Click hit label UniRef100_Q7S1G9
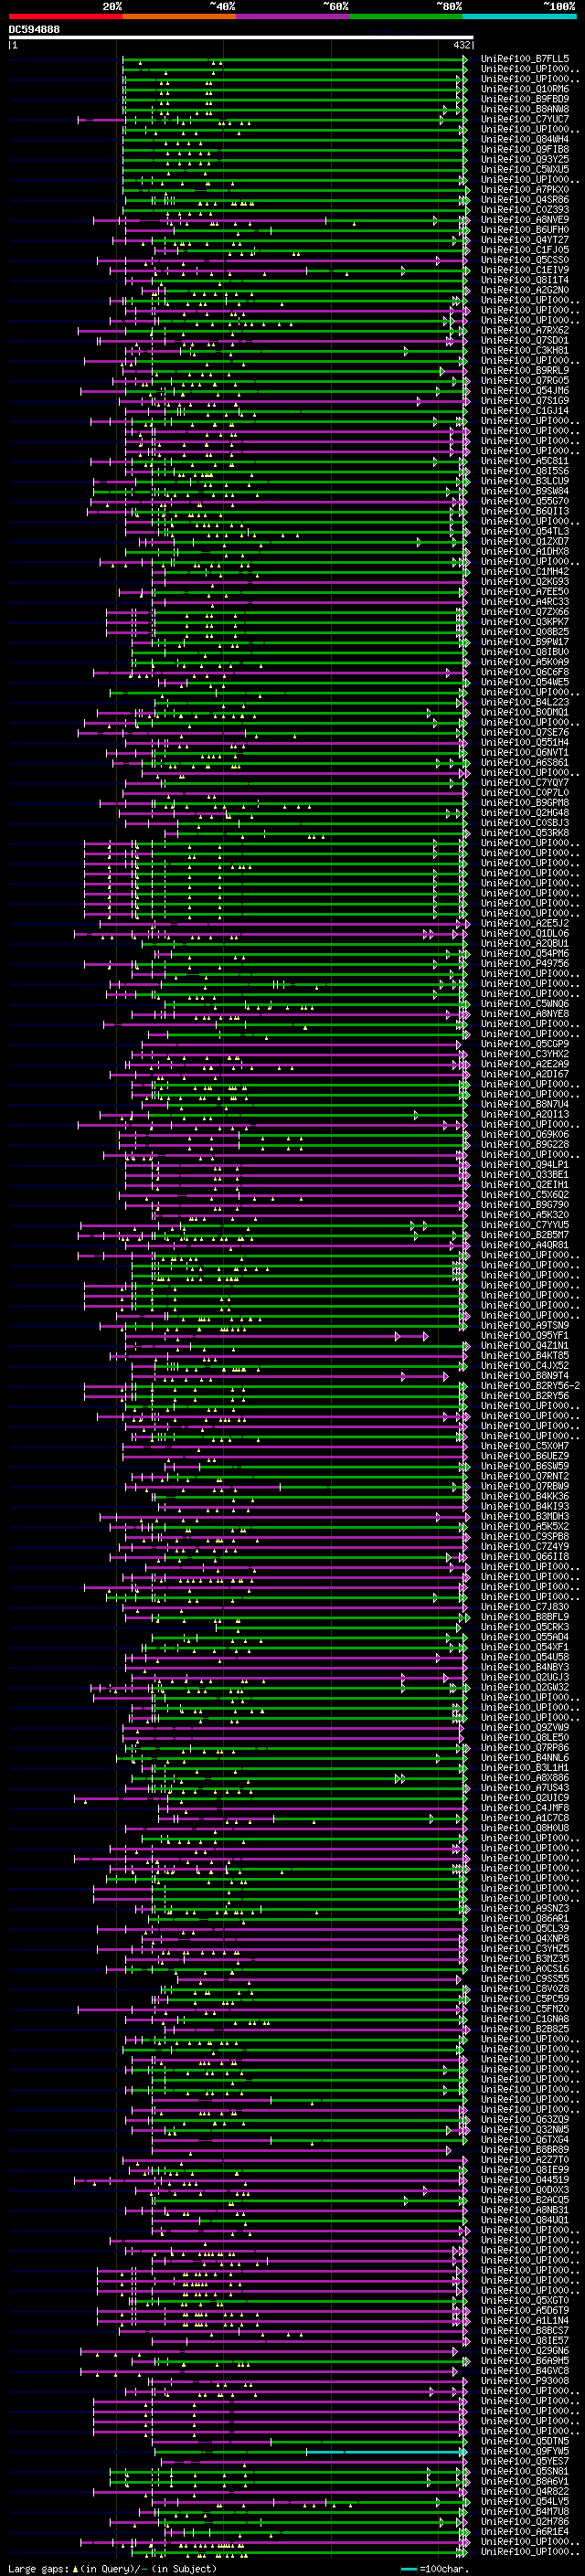The height and width of the screenshot is (2576, 585). [525, 401]
